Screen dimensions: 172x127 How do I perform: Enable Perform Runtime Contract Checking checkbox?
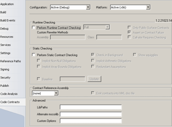click(33, 28)
